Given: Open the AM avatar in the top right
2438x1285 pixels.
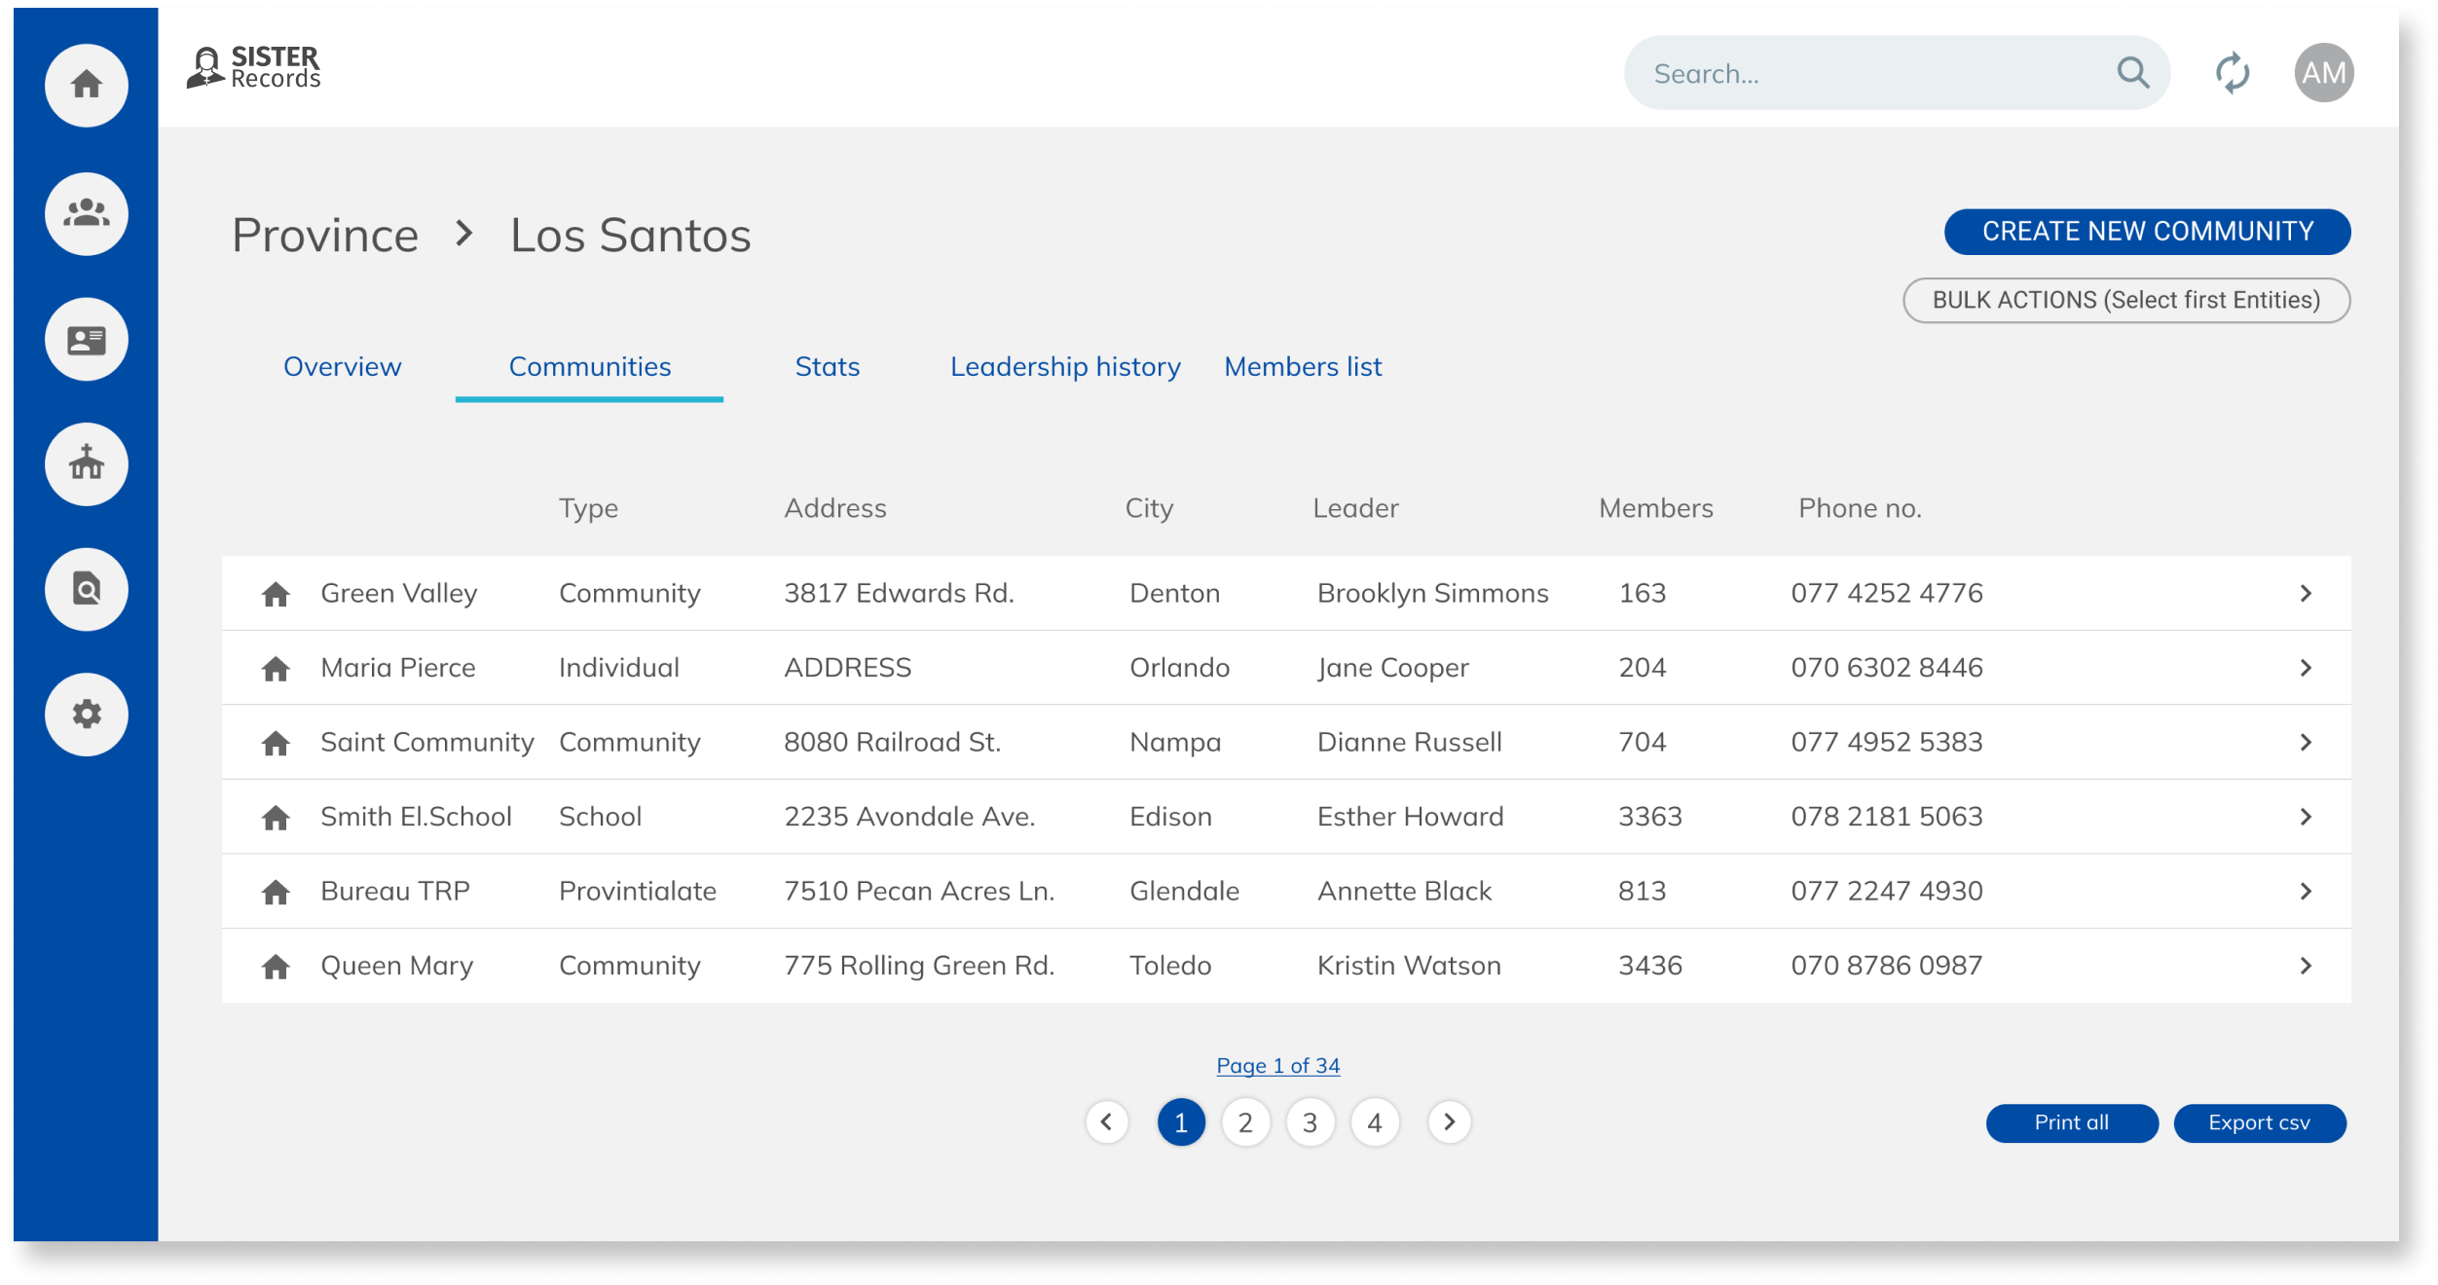Looking at the screenshot, I should (x=2323, y=72).
